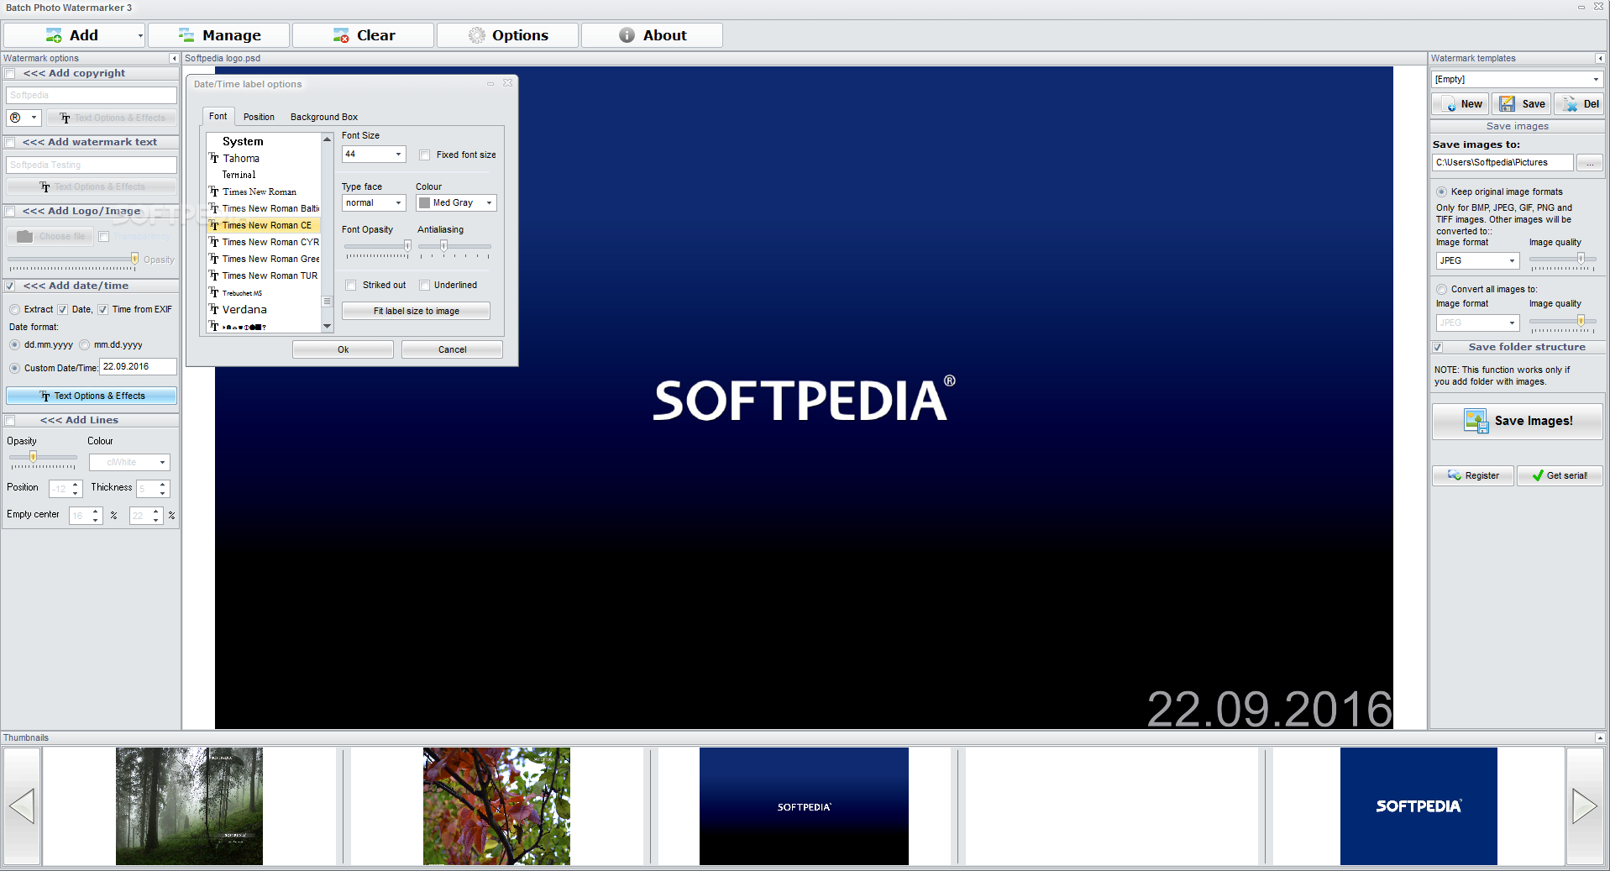Image resolution: width=1610 pixels, height=871 pixels.
Task: Open the JPEG image format dropdown
Action: tap(1477, 261)
